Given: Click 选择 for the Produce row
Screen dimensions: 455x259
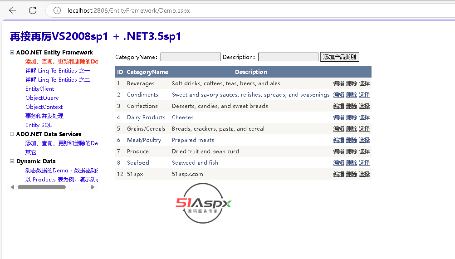Looking at the screenshot, I should 364,151.
